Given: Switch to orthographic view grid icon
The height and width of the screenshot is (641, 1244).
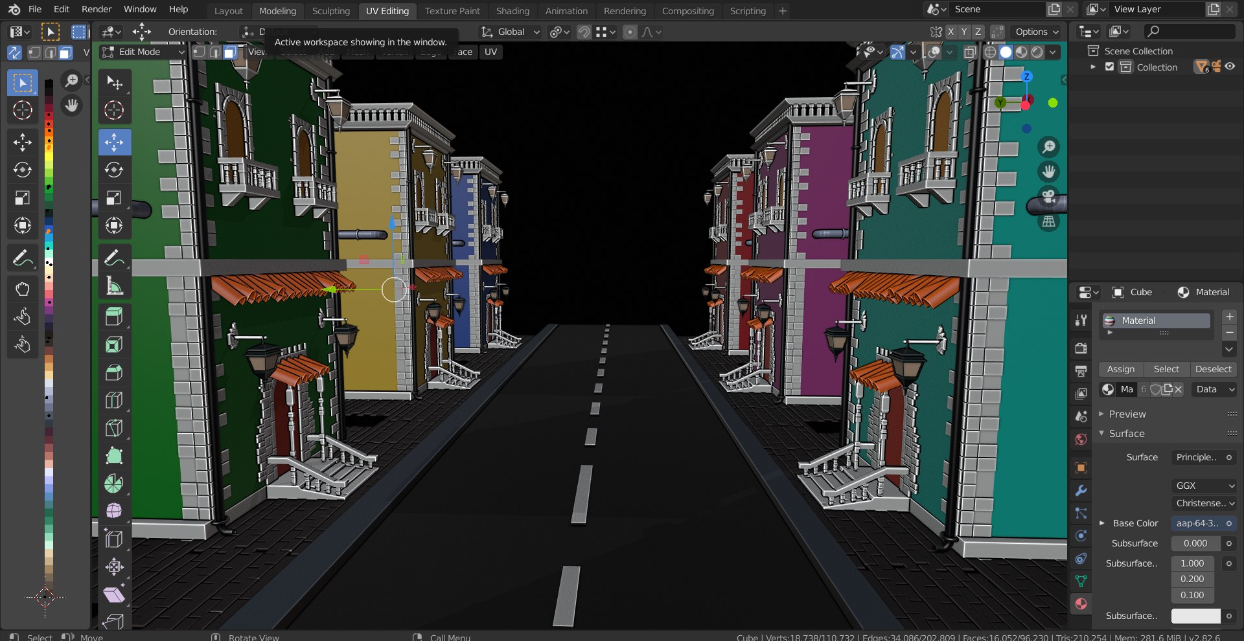Looking at the screenshot, I should [x=1048, y=221].
